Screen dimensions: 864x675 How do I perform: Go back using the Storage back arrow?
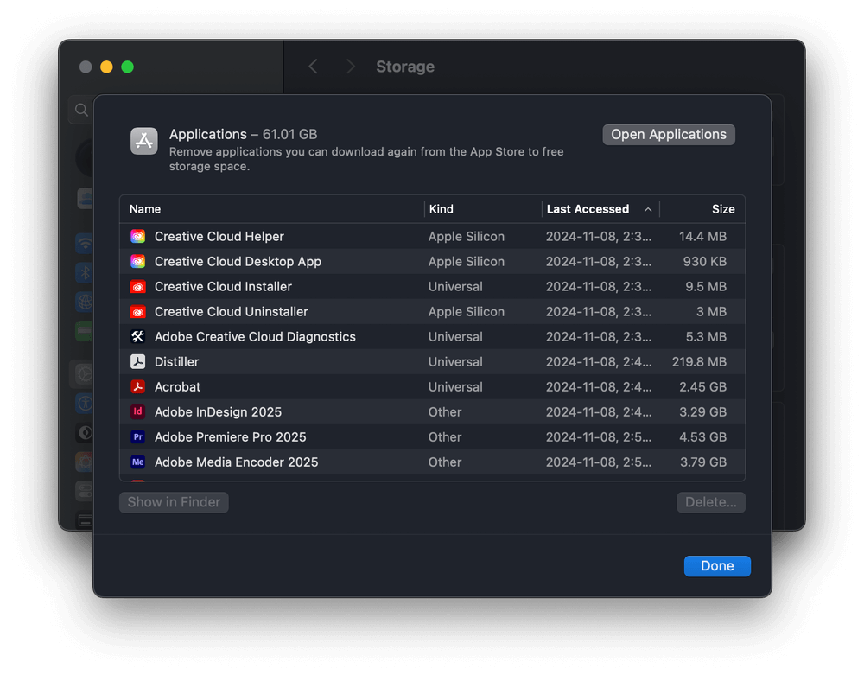pos(314,67)
